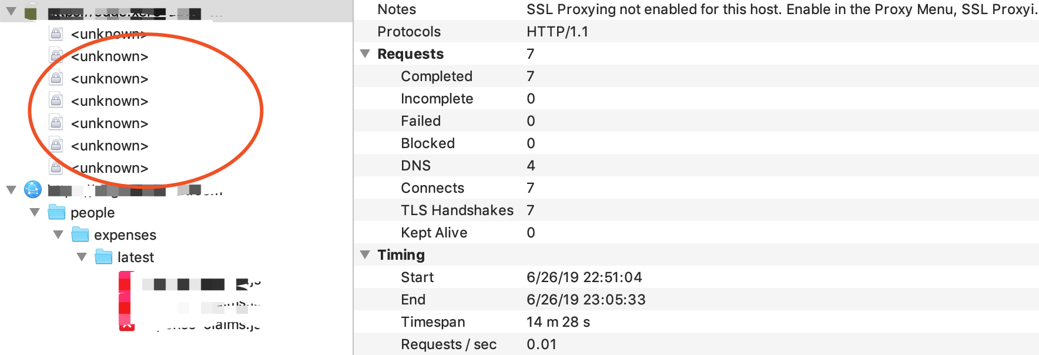Click the lock icon of second unknown request
The height and width of the screenshot is (355, 1039).
point(56,56)
